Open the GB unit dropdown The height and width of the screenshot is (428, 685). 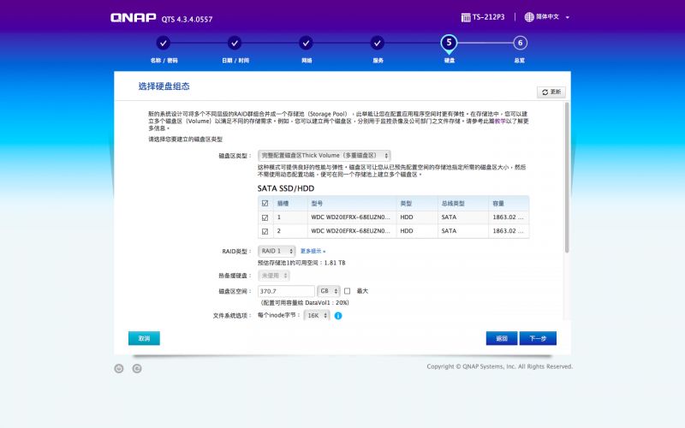tap(329, 291)
